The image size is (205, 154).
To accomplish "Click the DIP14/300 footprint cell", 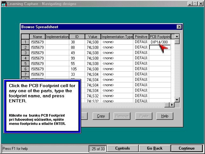I will pos(160,42).
